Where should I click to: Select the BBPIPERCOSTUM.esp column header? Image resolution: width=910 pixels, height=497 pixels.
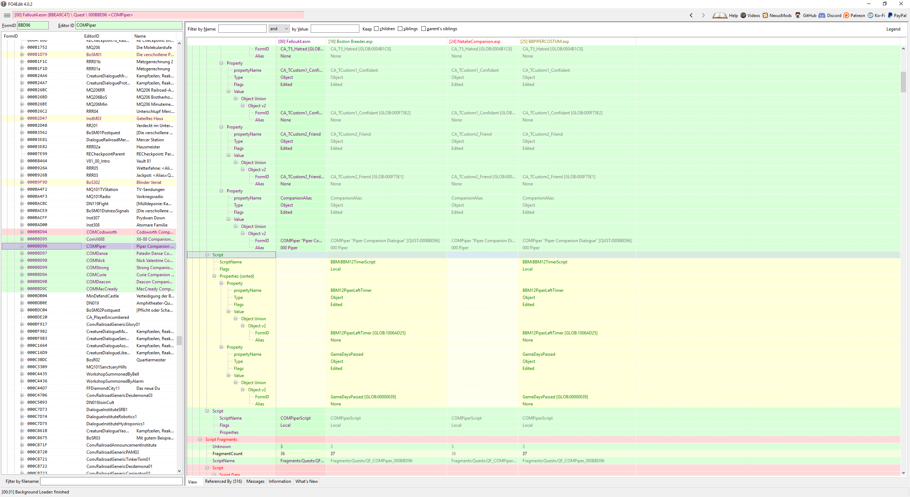click(x=577, y=42)
